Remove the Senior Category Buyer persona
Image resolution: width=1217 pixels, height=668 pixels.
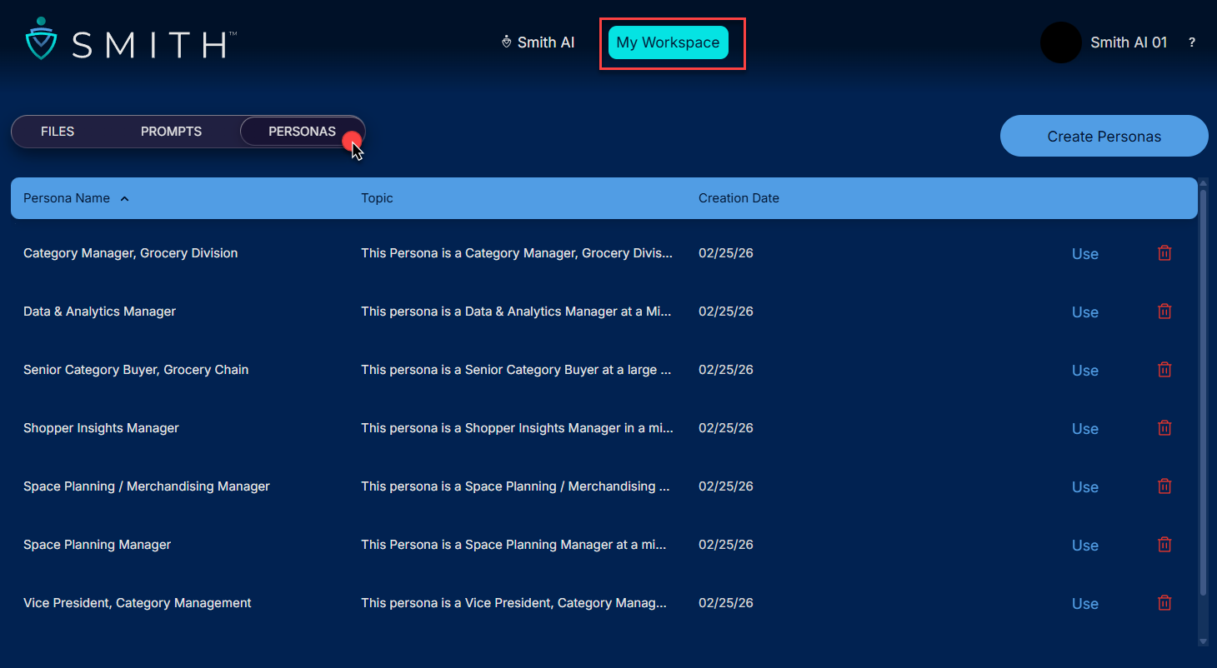pyautogui.click(x=1164, y=370)
